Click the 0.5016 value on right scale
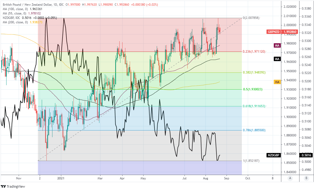 point(306,155)
